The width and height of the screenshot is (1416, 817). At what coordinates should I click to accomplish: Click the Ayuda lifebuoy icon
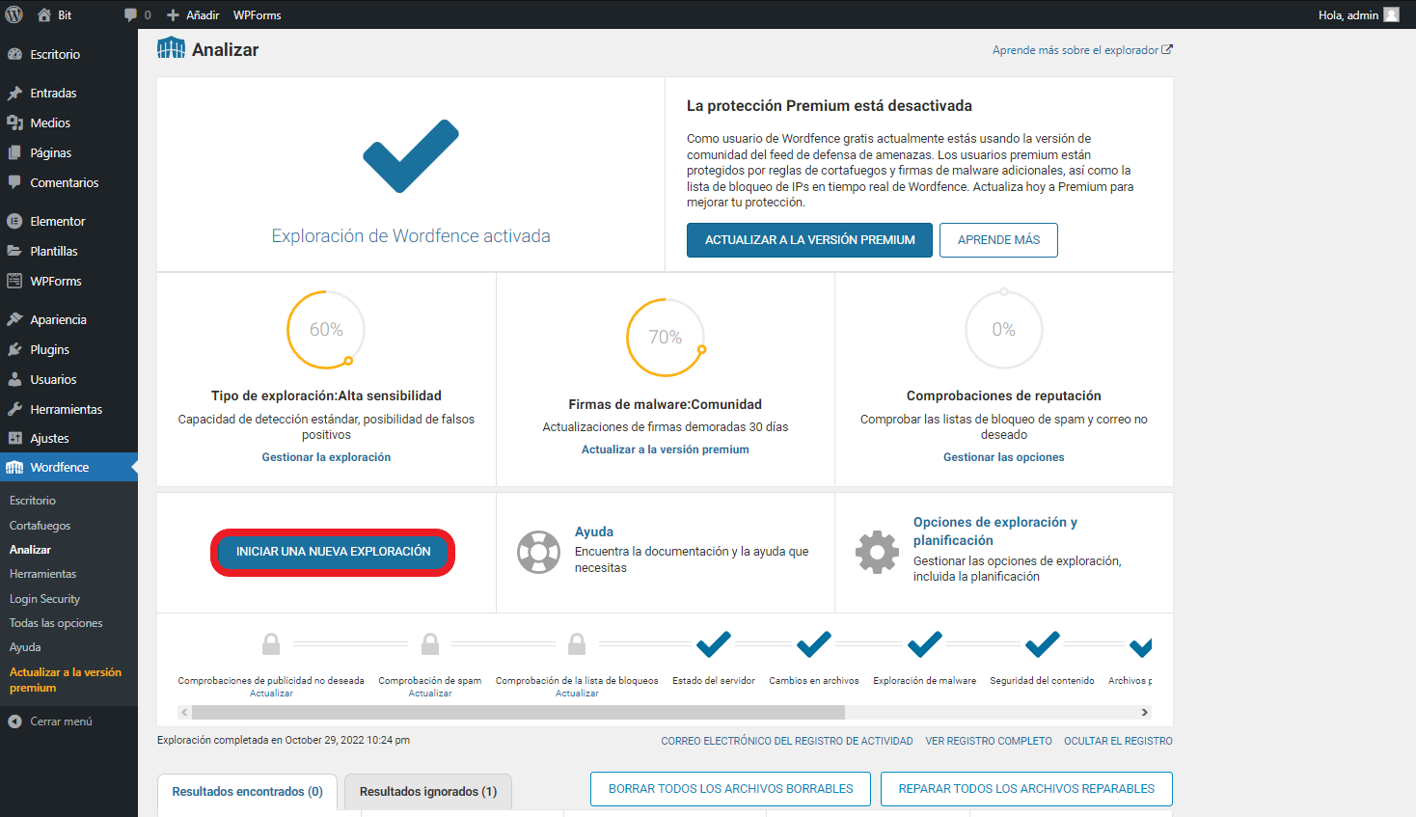pyautogui.click(x=538, y=553)
